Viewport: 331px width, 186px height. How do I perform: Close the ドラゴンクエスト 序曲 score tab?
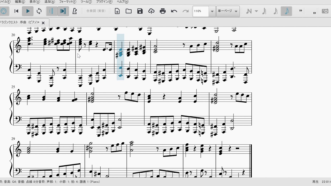coord(43,23)
